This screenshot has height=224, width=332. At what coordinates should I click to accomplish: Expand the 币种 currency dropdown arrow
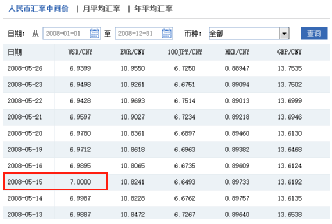[284, 34]
